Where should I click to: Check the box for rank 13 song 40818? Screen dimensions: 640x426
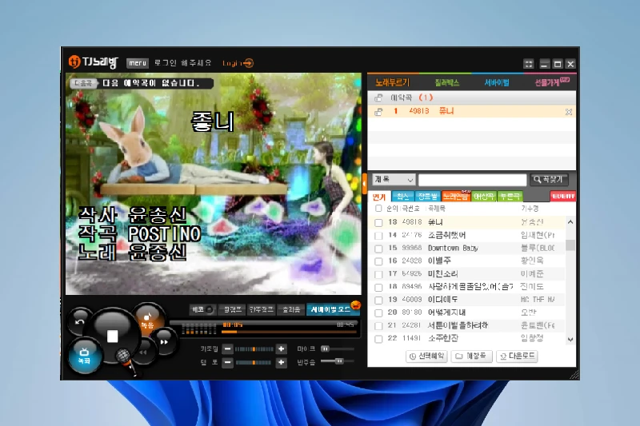378,222
